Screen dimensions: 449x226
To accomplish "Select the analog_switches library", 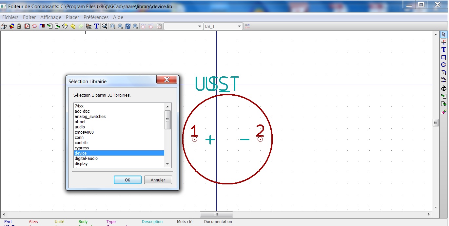I will tap(119, 117).
